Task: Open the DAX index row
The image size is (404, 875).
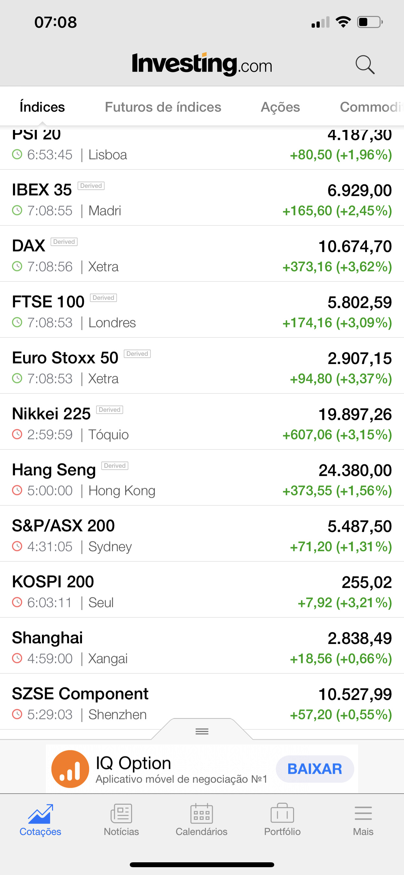Action: pos(202,254)
